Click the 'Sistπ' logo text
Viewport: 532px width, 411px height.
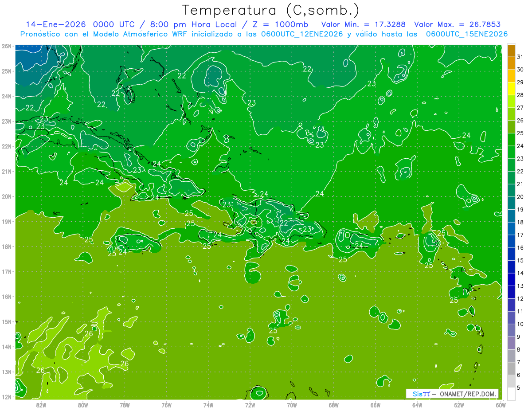[421, 394]
